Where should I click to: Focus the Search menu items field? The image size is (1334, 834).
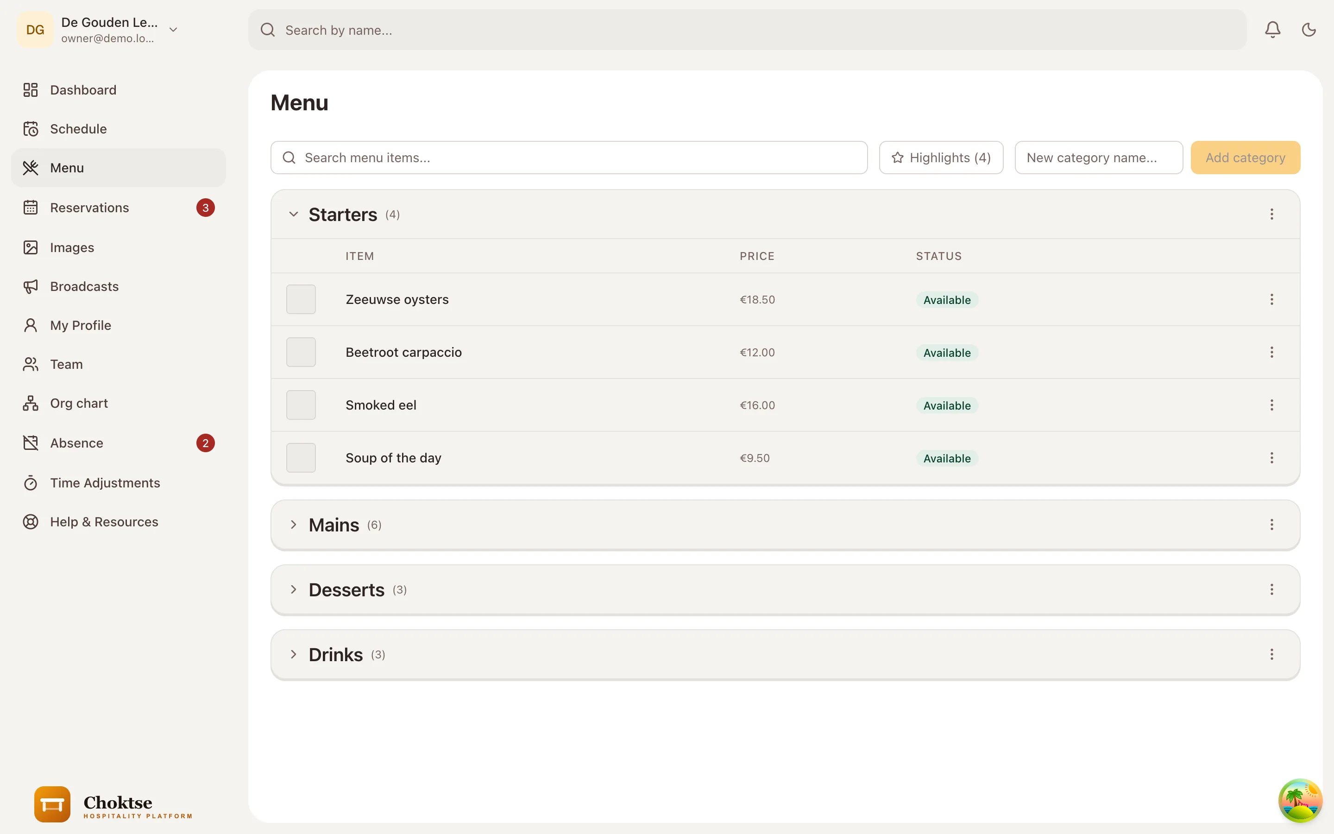pyautogui.click(x=569, y=158)
